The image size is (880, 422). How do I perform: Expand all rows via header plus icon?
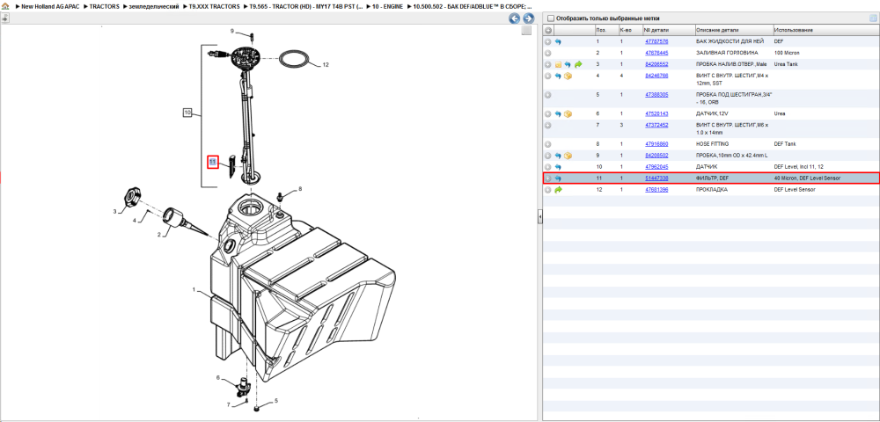click(547, 30)
